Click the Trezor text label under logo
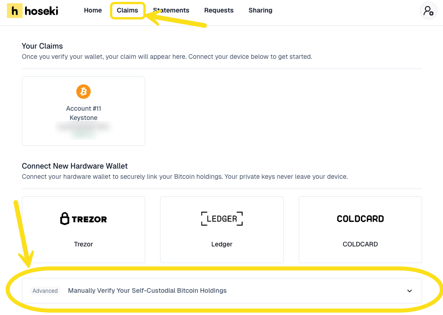This screenshot has width=443, height=315. [x=83, y=244]
